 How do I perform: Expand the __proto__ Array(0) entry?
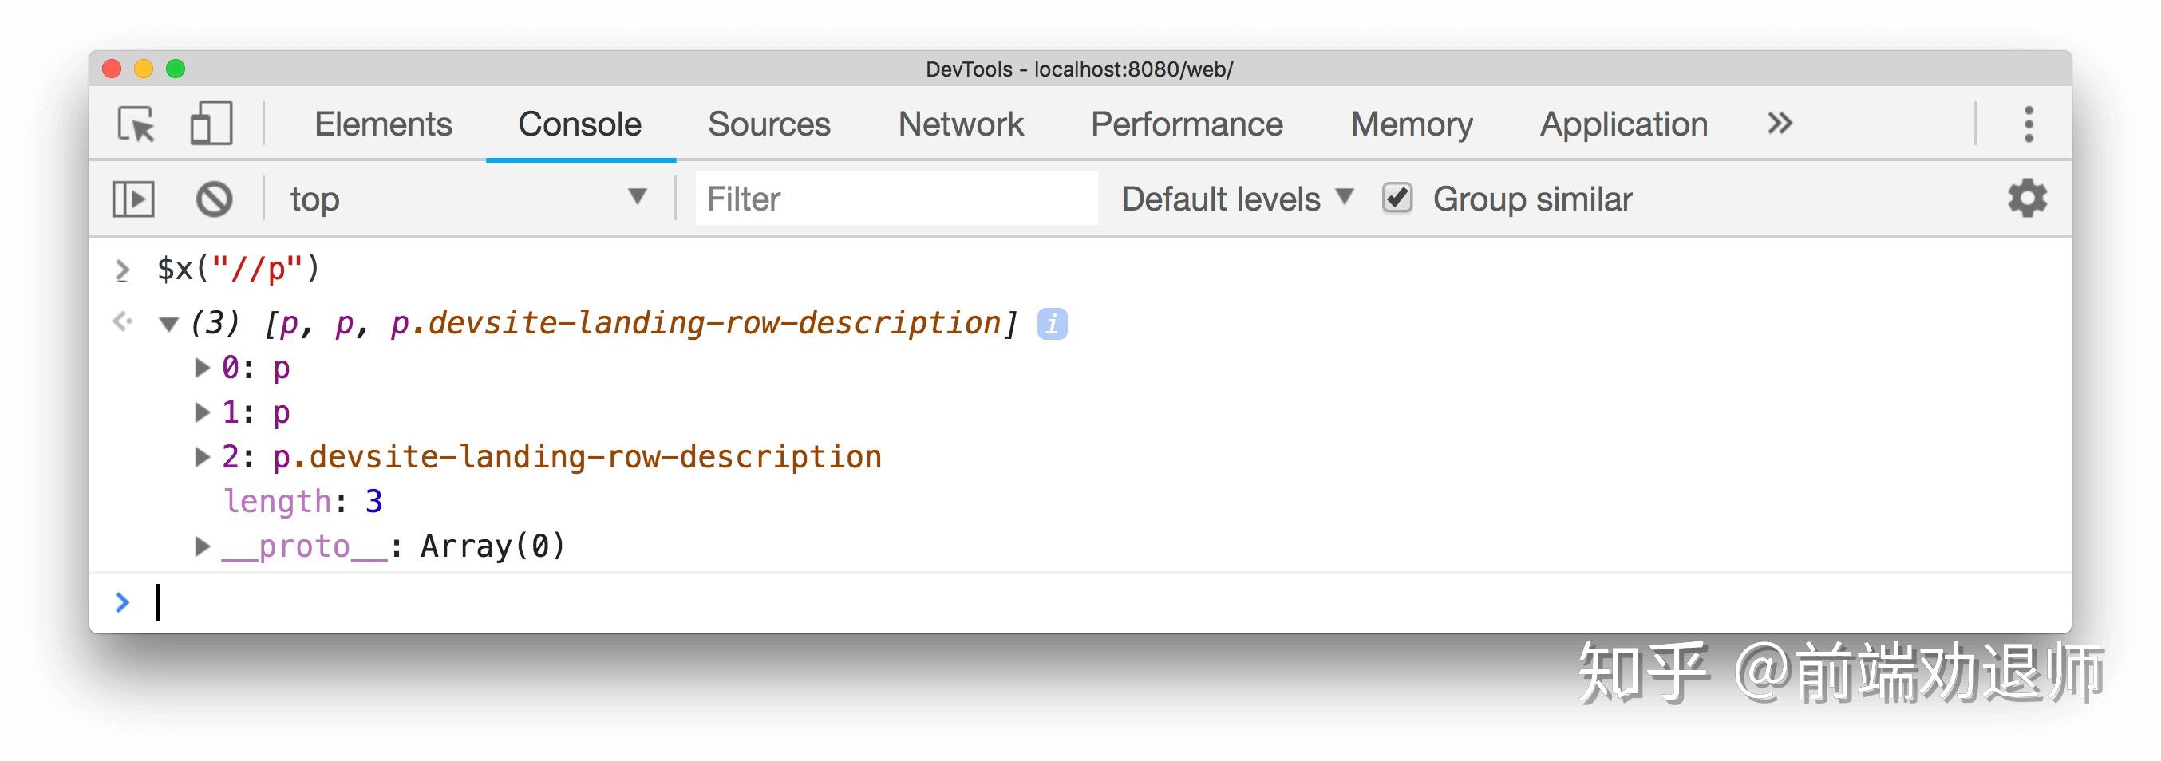(201, 546)
